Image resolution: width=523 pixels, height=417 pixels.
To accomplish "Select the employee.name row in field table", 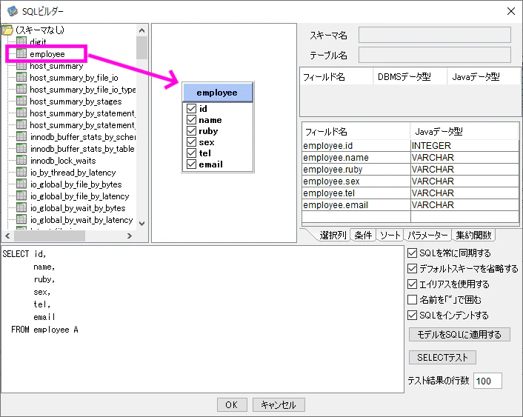I will 410,158.
